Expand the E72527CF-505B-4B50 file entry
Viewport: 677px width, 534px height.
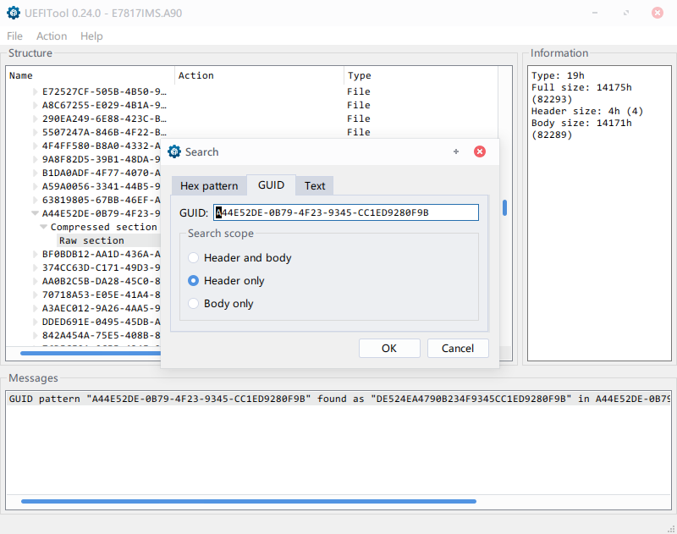click(35, 91)
